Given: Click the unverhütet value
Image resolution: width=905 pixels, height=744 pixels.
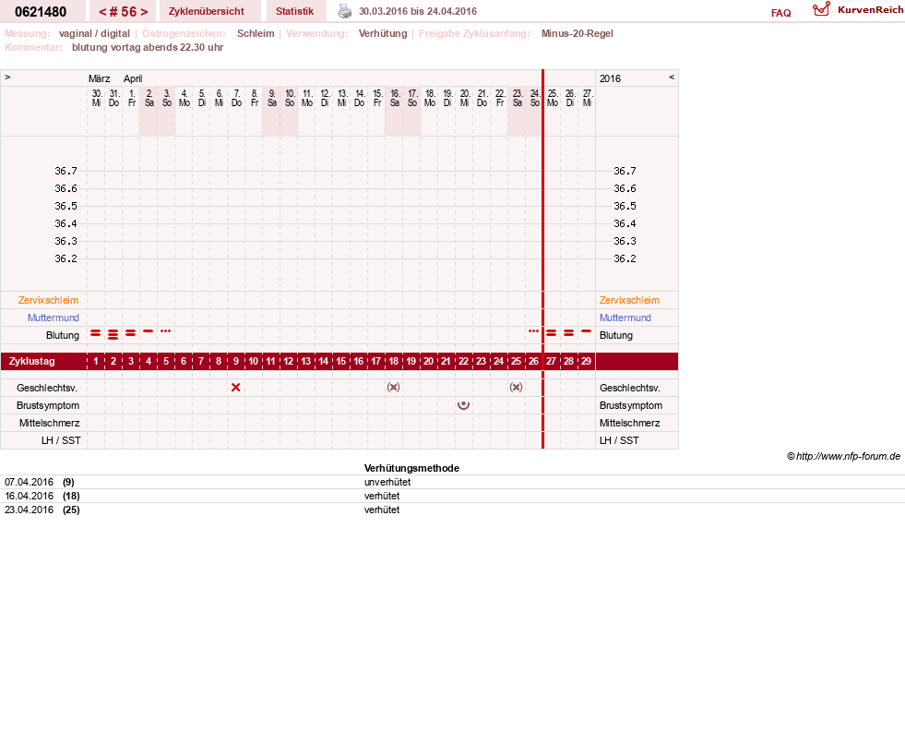Looking at the screenshot, I should point(387,483).
